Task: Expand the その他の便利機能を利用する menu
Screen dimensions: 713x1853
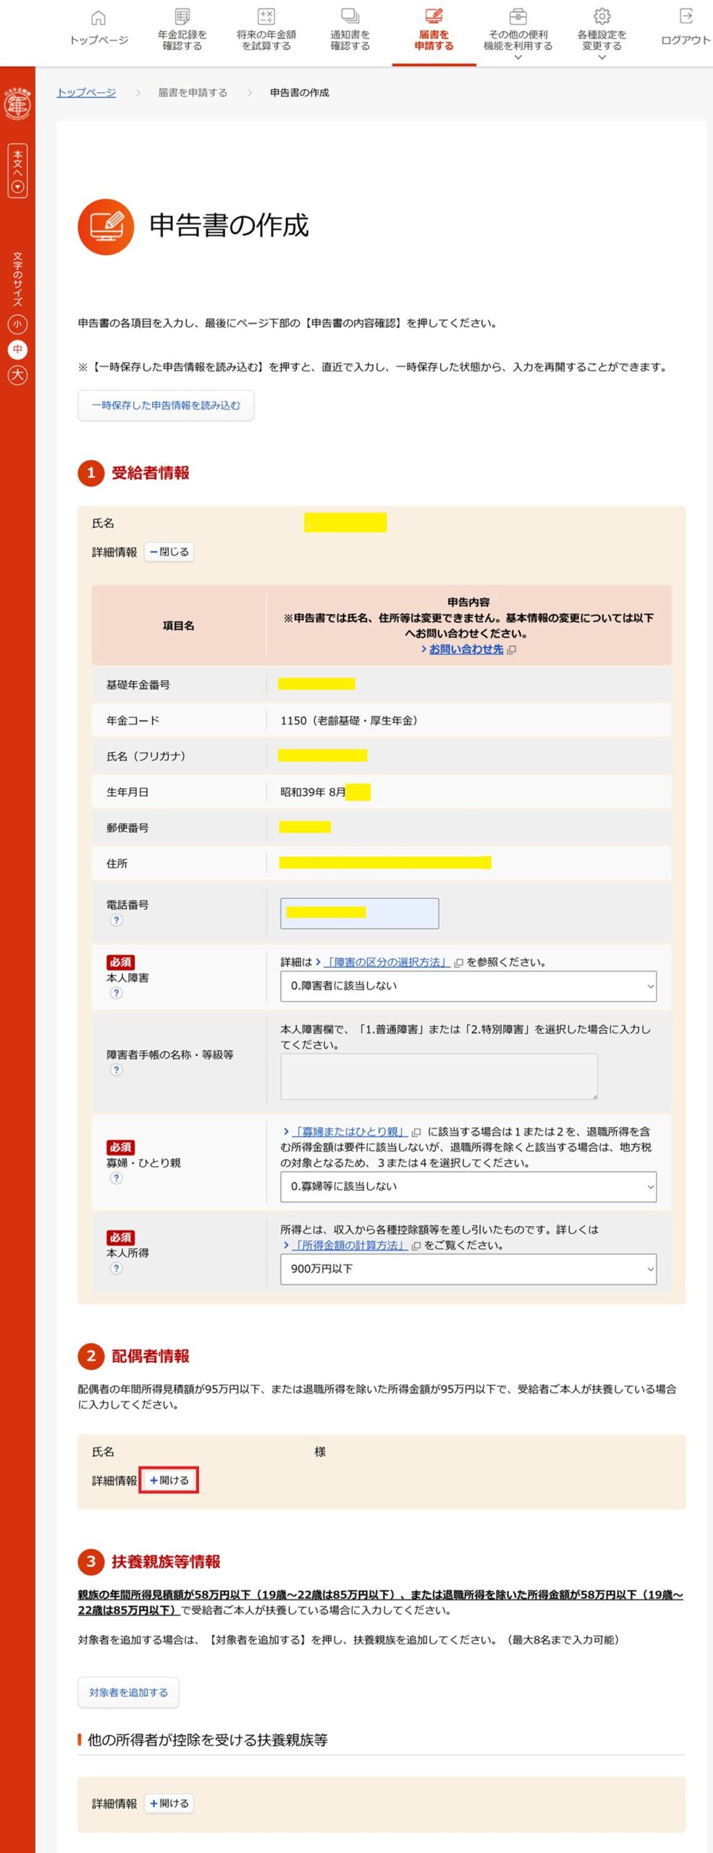Action: [518, 40]
